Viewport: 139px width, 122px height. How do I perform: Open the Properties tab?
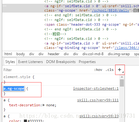(87, 62)
